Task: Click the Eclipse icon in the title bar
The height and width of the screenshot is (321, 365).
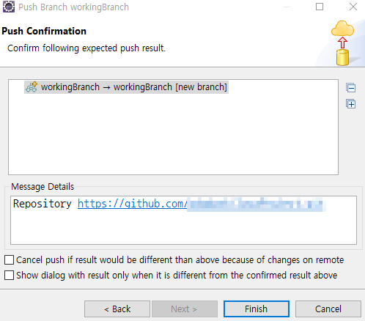Action: [9, 7]
